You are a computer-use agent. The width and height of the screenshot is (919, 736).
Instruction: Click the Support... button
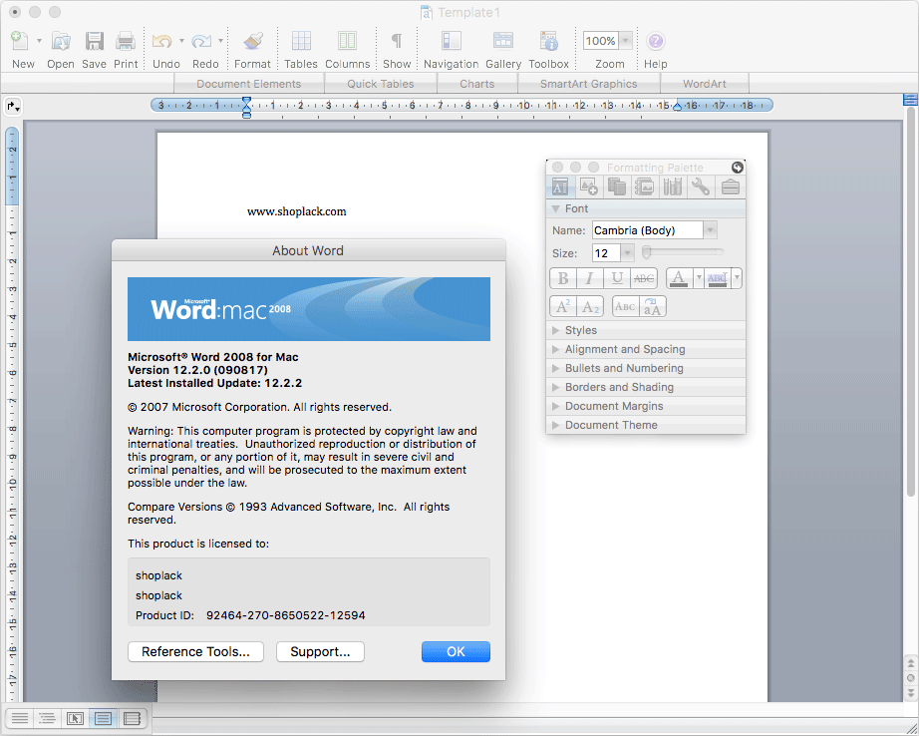point(320,651)
